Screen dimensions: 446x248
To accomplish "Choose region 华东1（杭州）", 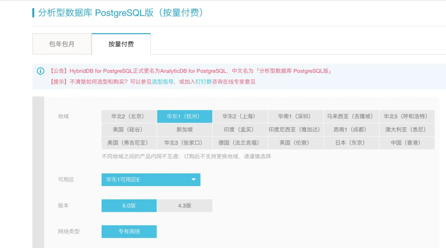I will coord(185,116).
